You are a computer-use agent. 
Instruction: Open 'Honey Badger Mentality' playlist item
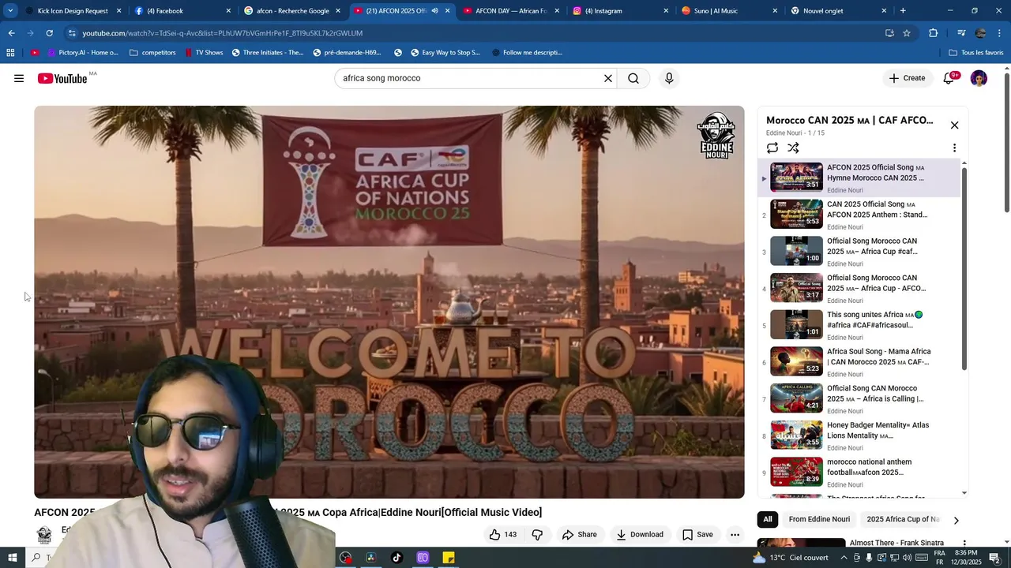coord(859,435)
